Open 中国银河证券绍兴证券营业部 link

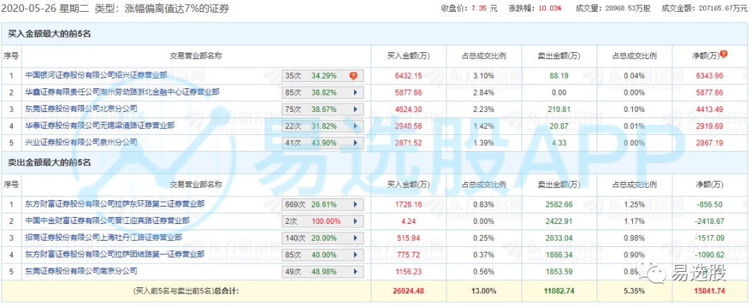click(x=96, y=74)
